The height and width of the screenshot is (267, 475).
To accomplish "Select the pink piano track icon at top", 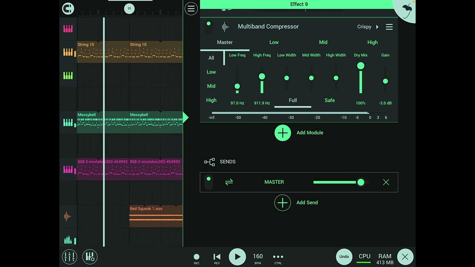I will 68,29.
